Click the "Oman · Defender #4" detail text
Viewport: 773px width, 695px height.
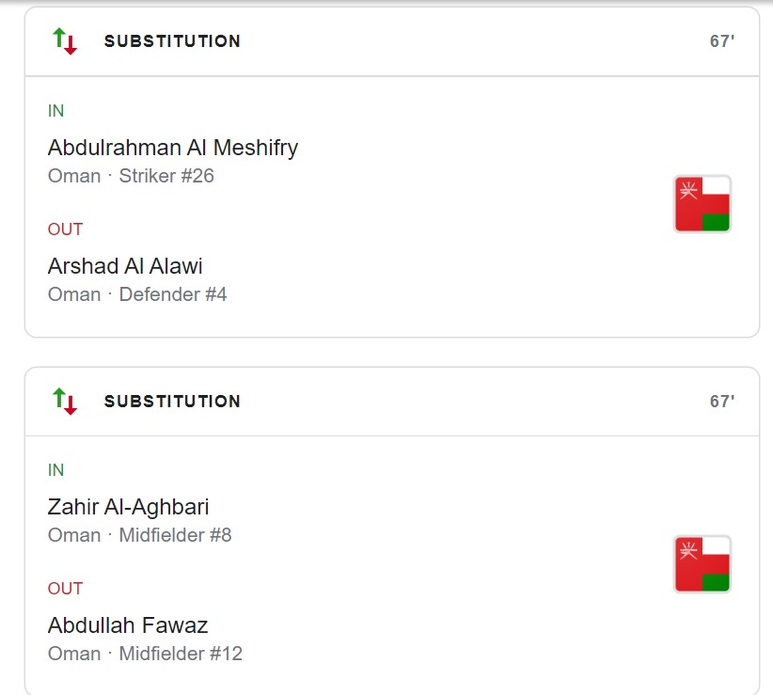[x=137, y=294]
